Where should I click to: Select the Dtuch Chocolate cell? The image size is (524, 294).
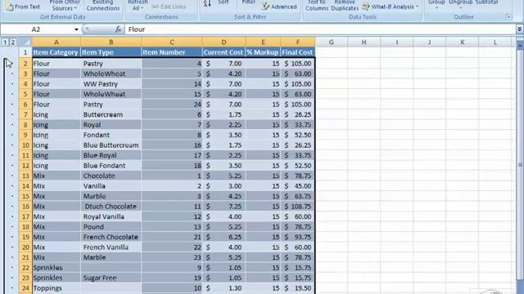point(111,207)
